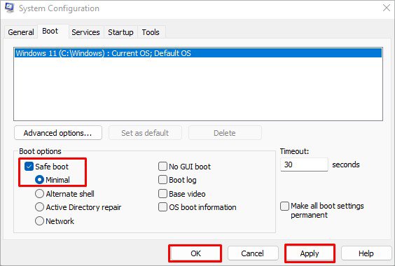The width and height of the screenshot is (395, 266).
Task: Click the System Configuration title bar icon
Action: click(9, 8)
